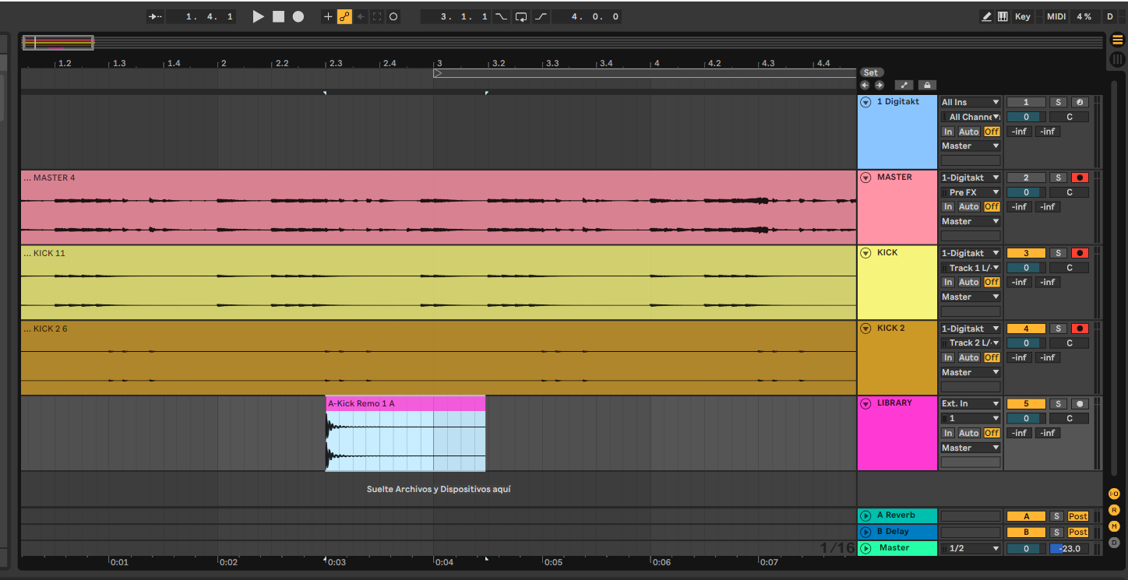Open the MIDI map mode switch

click(1056, 16)
